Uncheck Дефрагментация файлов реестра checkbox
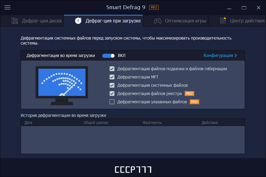 (x=112, y=94)
